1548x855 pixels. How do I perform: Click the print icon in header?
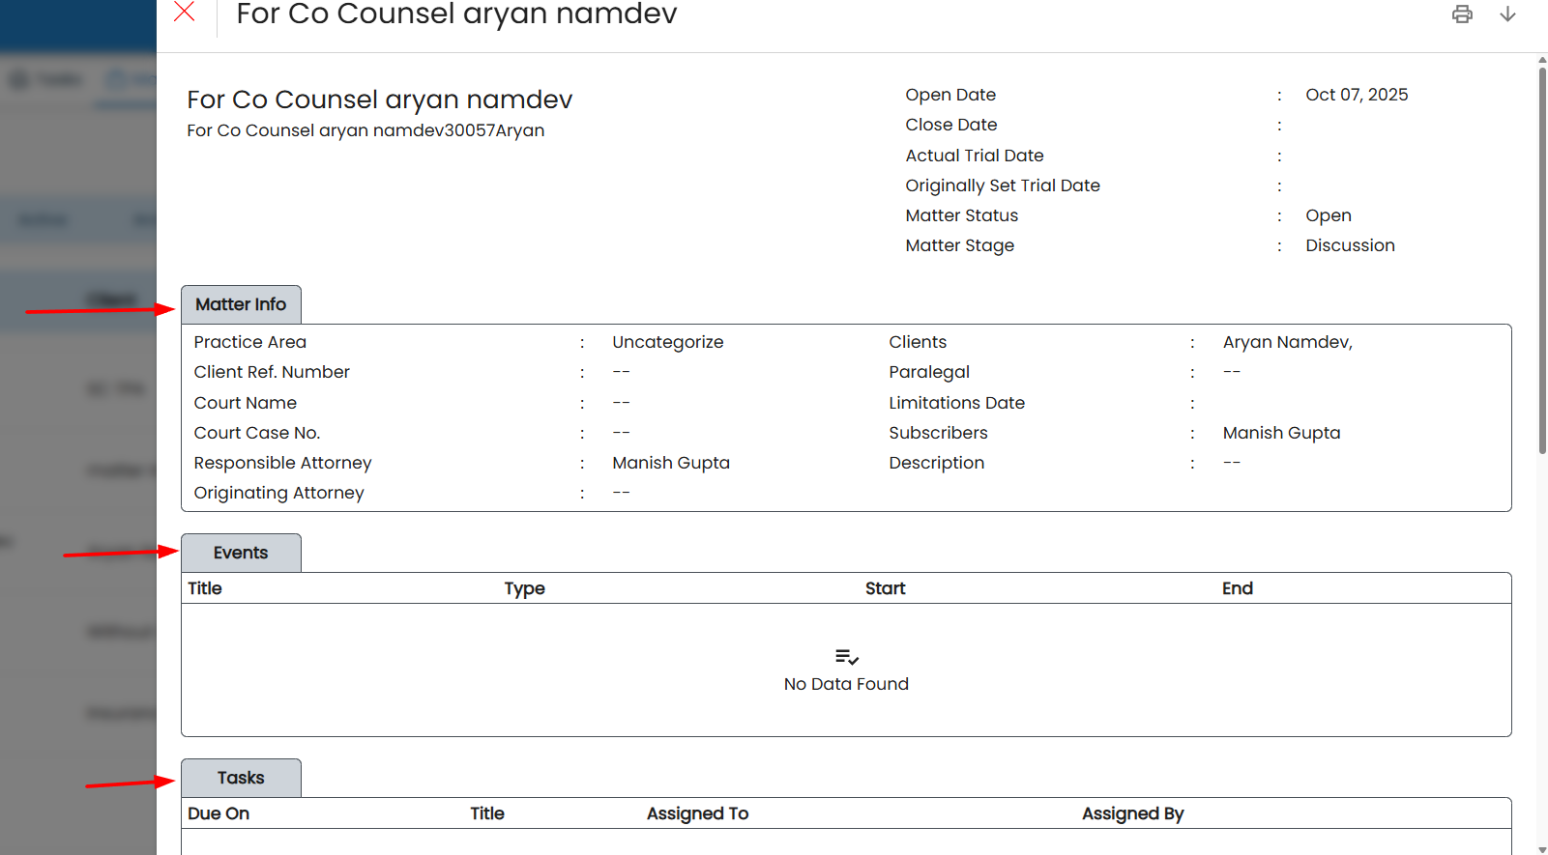(1462, 14)
